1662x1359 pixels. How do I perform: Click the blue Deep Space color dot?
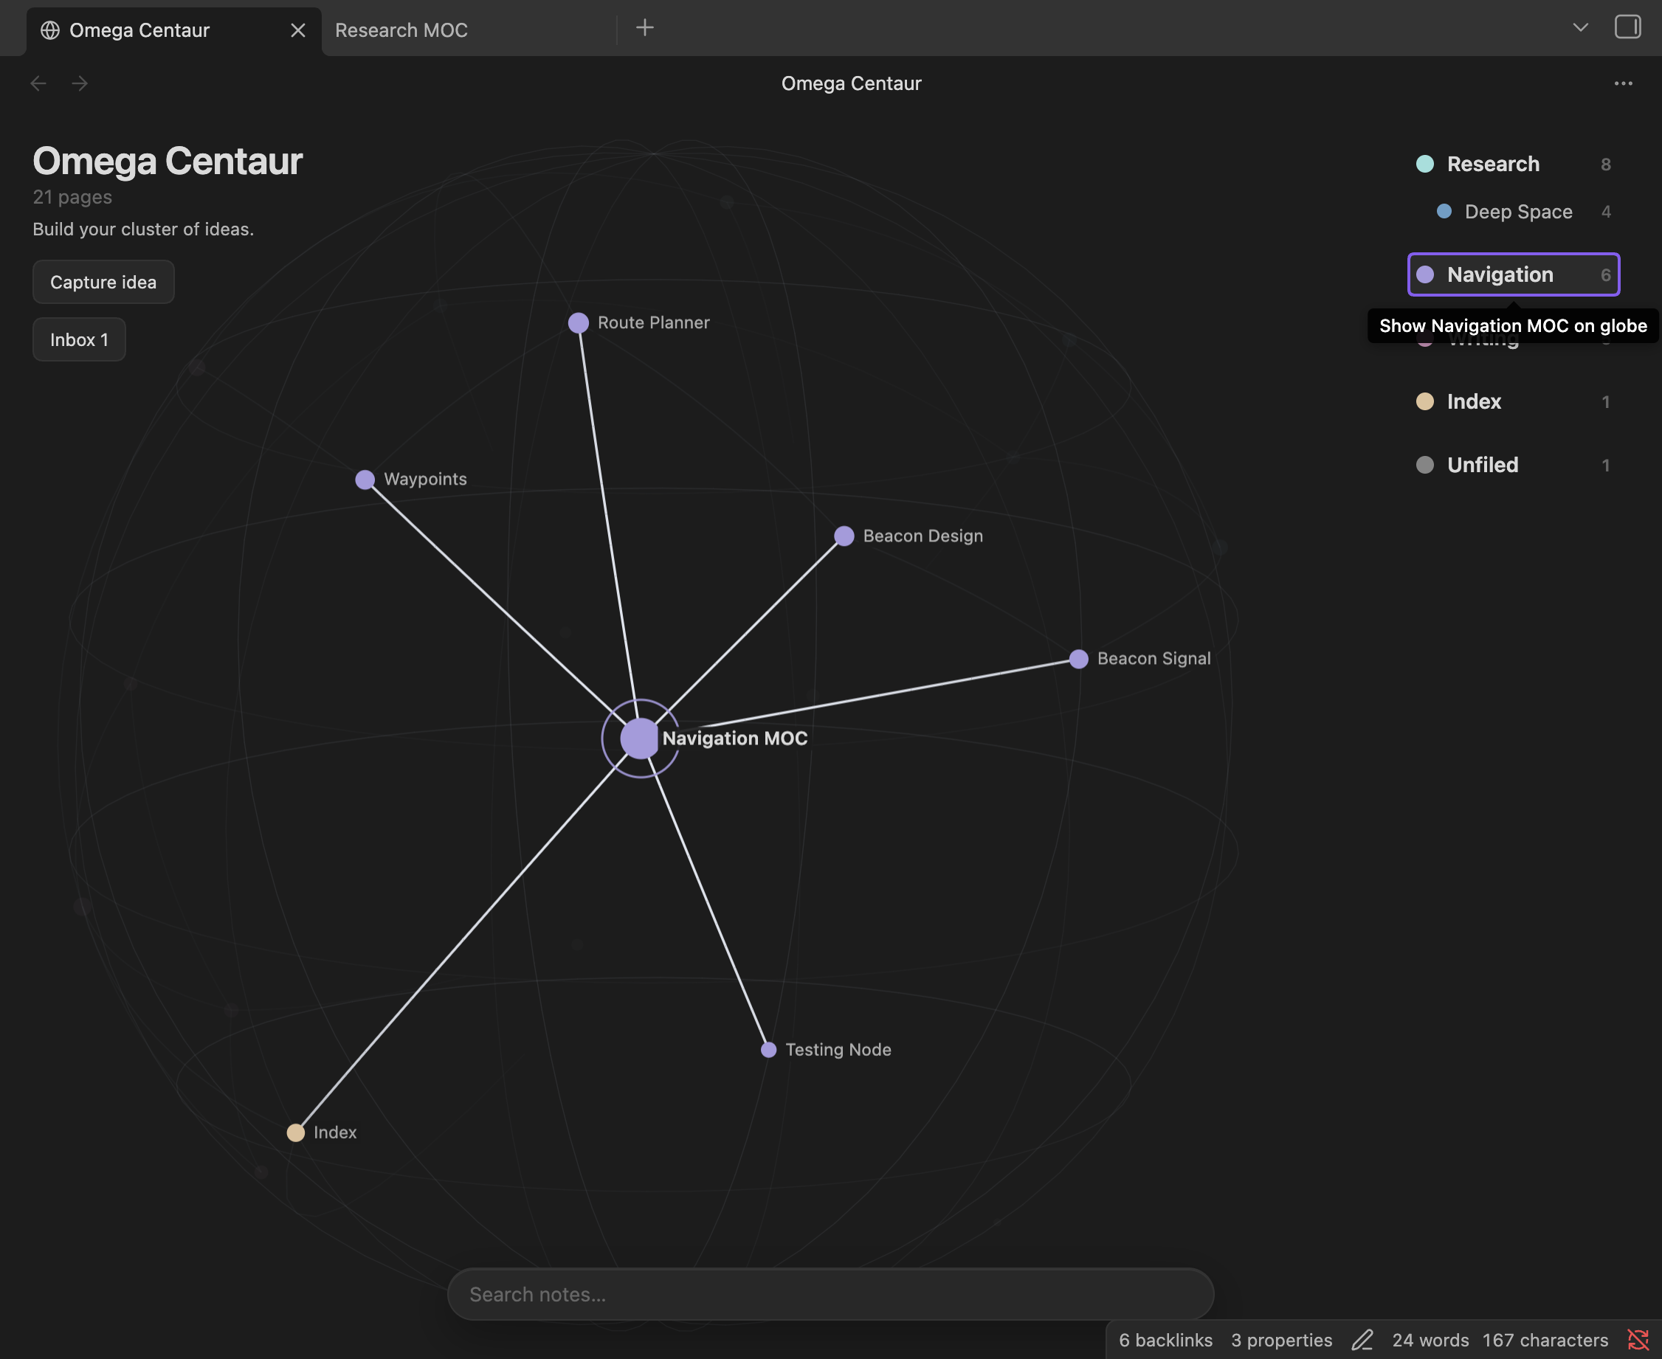[x=1444, y=211]
